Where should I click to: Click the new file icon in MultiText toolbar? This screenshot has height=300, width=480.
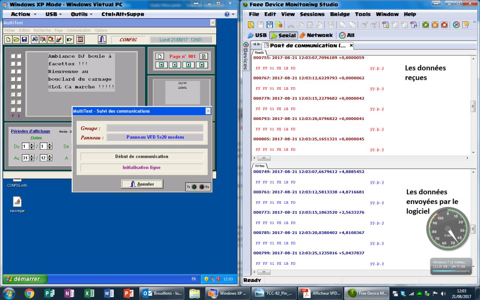(x=8, y=39)
